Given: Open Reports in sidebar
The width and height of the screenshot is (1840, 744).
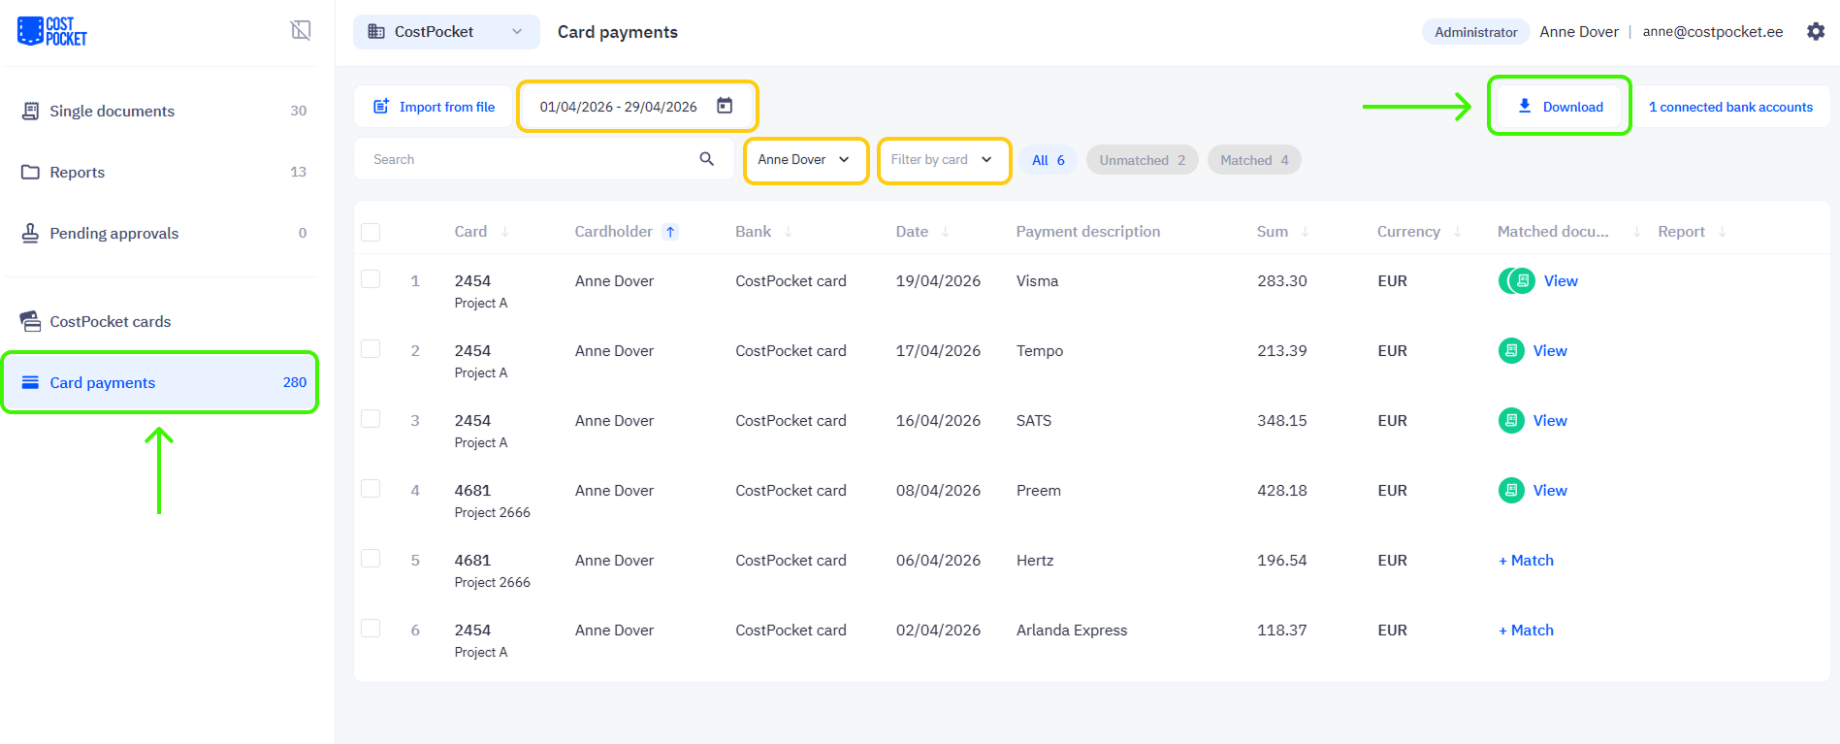Looking at the screenshot, I should click(162, 172).
